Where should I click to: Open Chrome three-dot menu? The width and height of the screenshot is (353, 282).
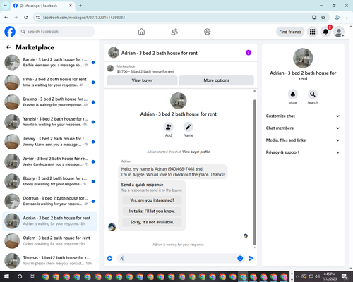coord(347,17)
